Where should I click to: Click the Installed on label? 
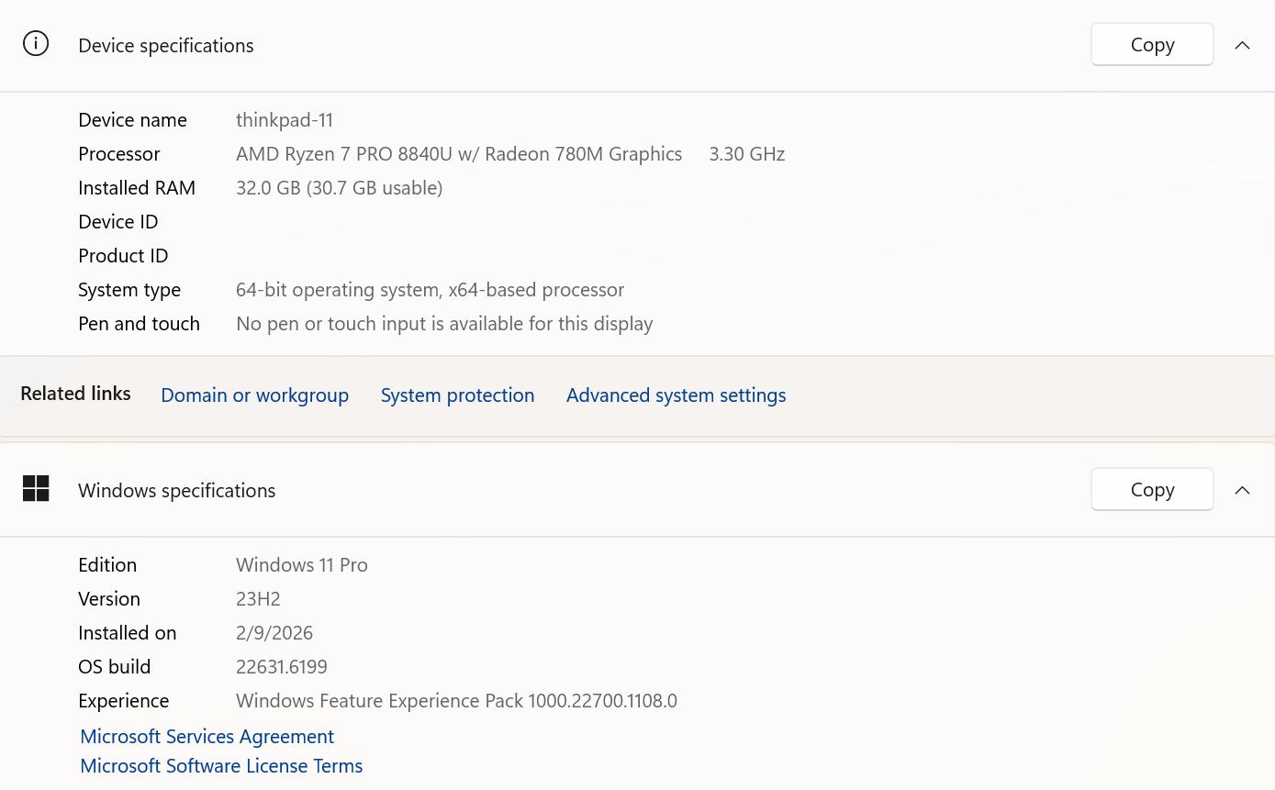[127, 632]
